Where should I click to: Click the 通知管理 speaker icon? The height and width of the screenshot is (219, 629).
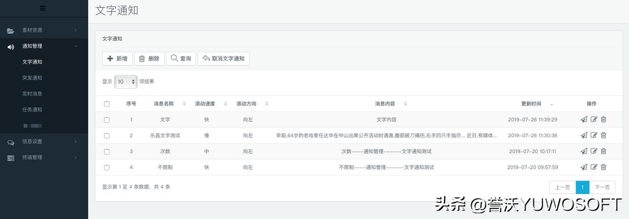click(10, 46)
